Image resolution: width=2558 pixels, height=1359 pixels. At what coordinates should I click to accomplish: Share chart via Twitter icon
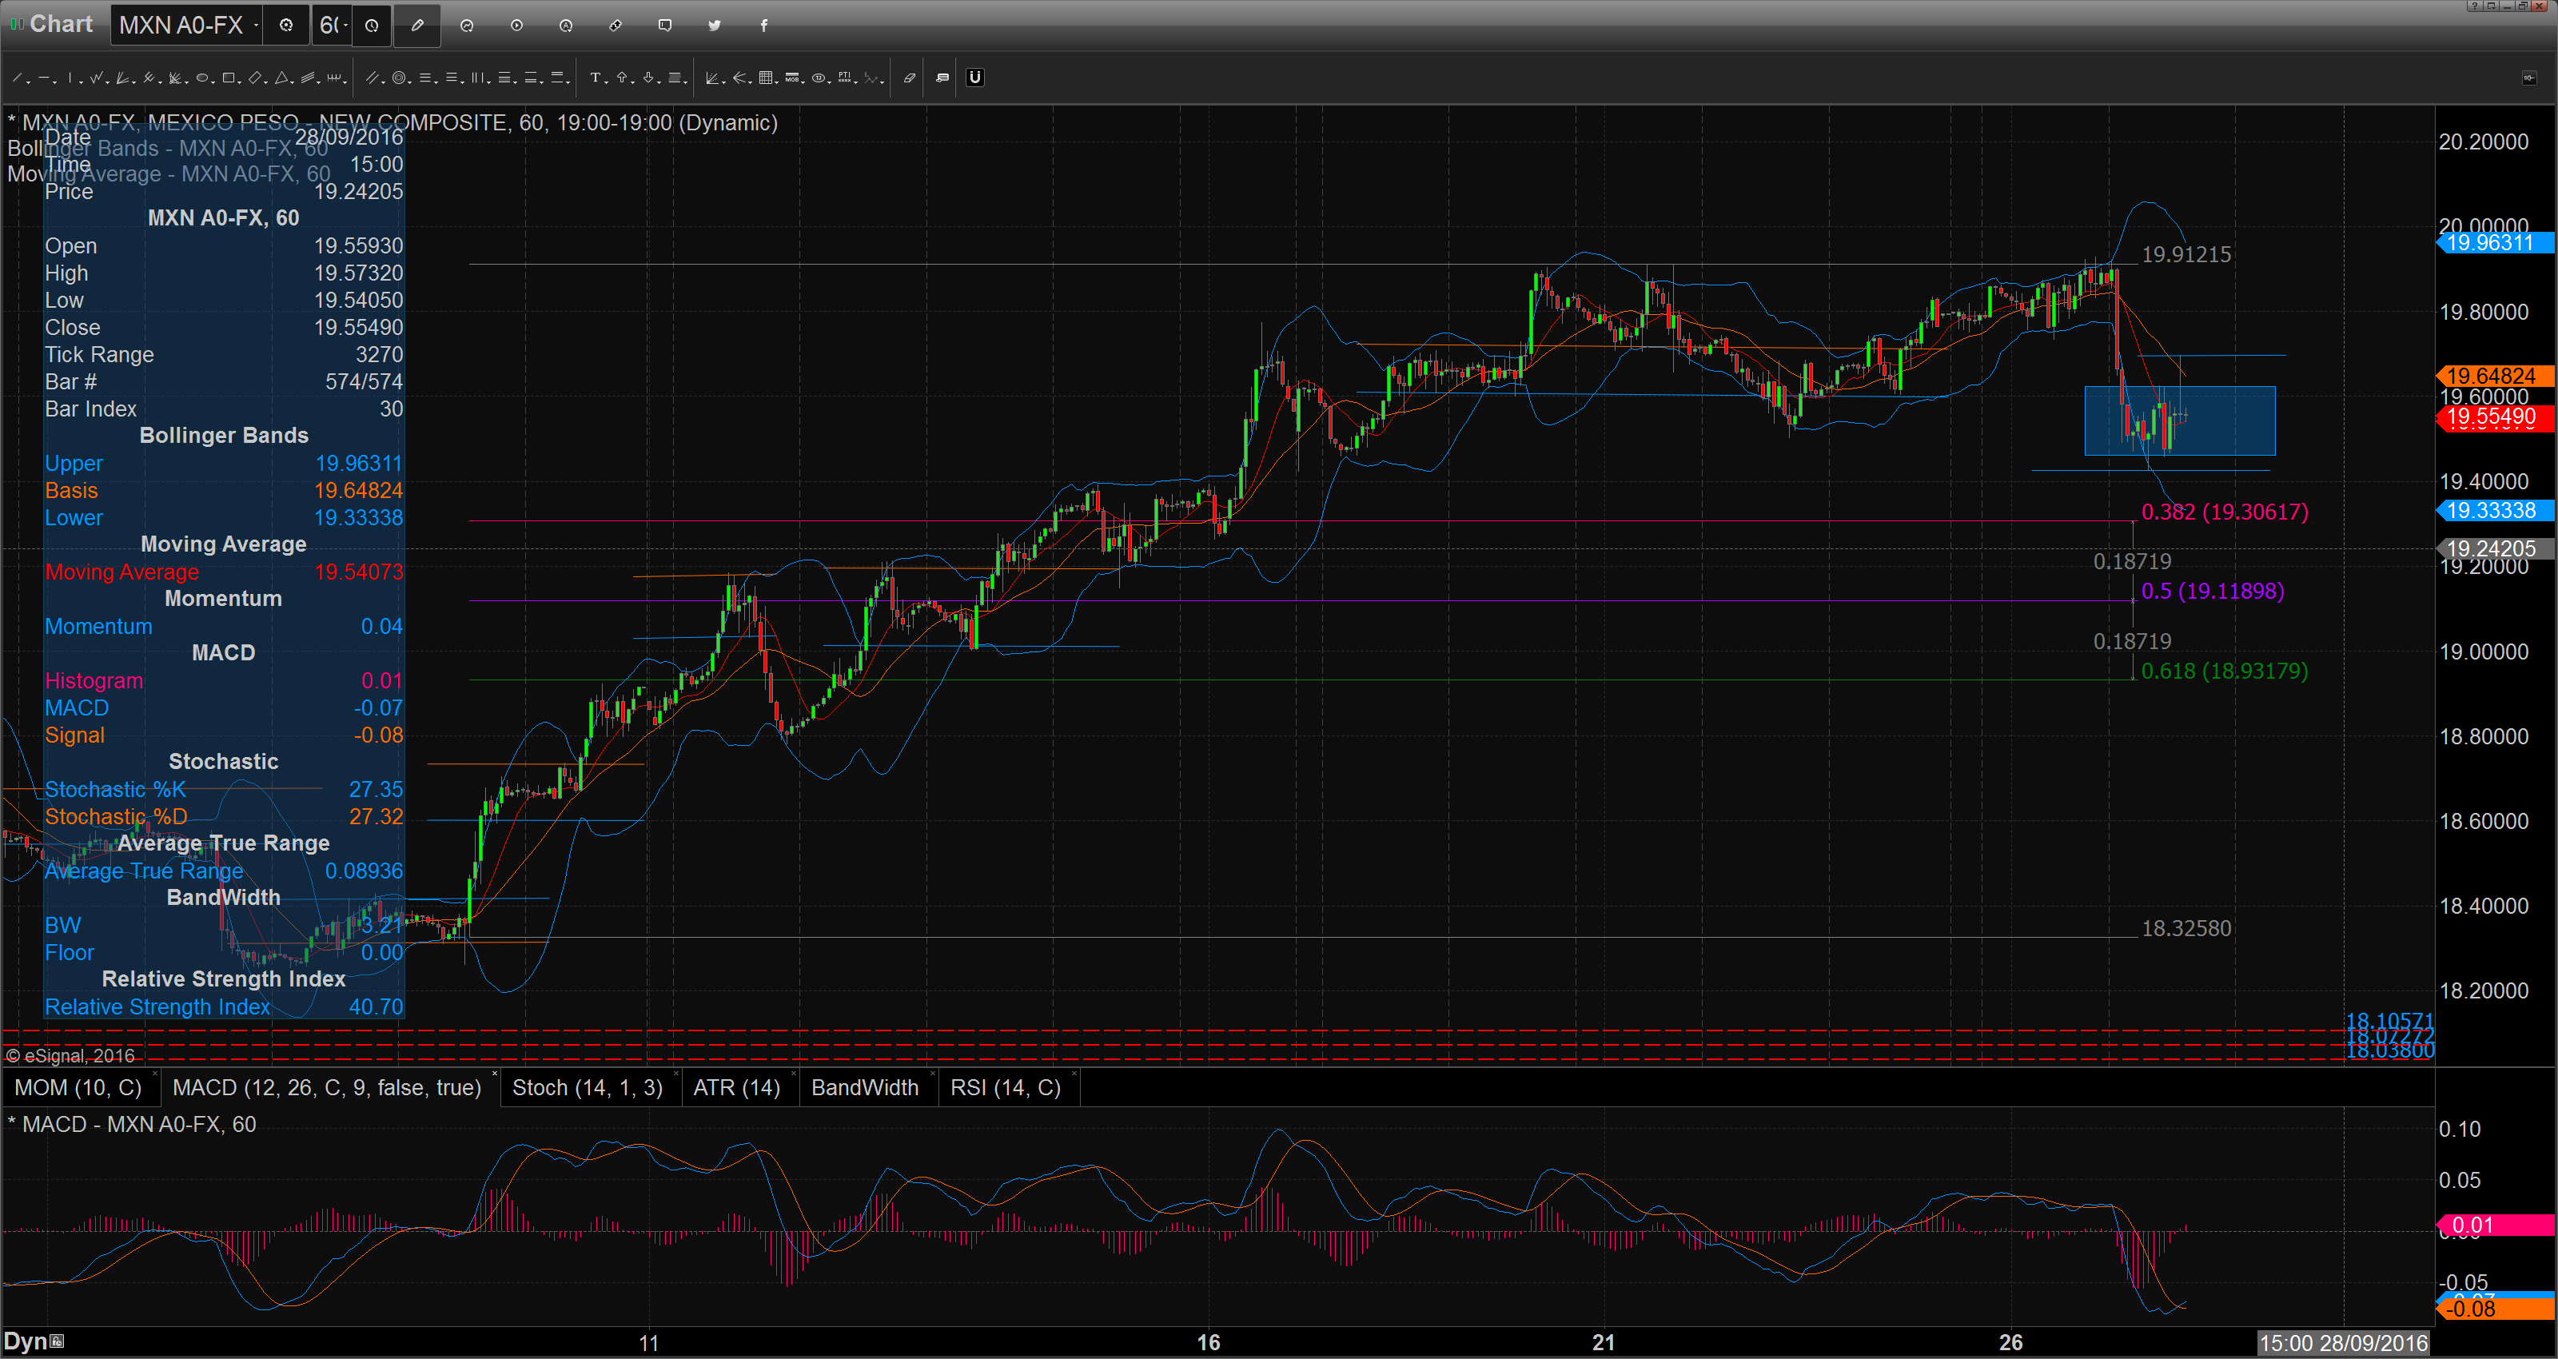(x=714, y=26)
